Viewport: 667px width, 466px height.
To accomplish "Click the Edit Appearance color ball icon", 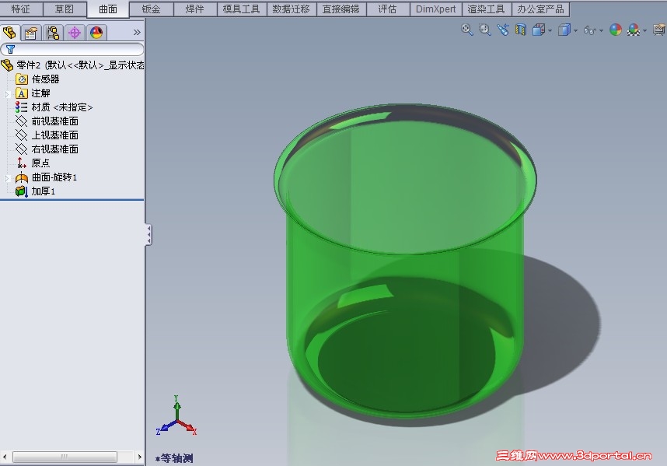I will pos(616,30).
